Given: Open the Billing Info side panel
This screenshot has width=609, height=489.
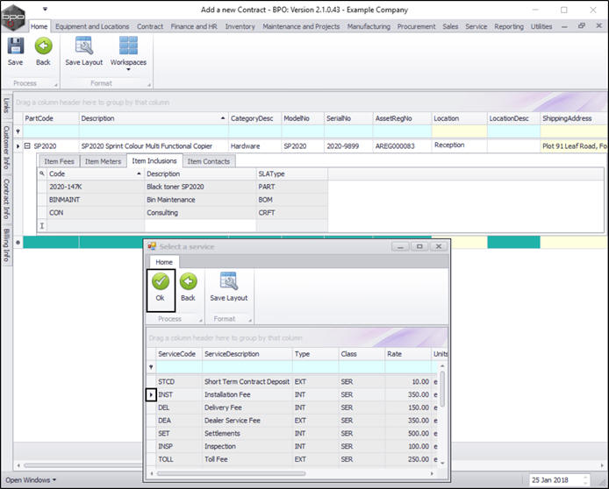Looking at the screenshot, I should pos(6,244).
